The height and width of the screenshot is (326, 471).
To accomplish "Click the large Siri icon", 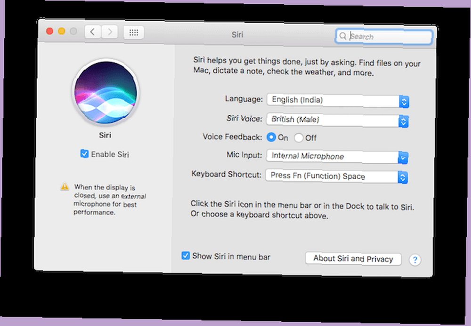I will [106, 92].
